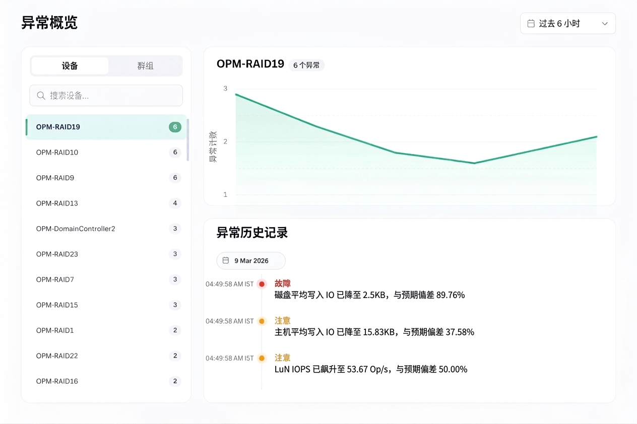Click the red 故障 severity dot
Viewport: 637px width, 424px height.
[262, 284]
